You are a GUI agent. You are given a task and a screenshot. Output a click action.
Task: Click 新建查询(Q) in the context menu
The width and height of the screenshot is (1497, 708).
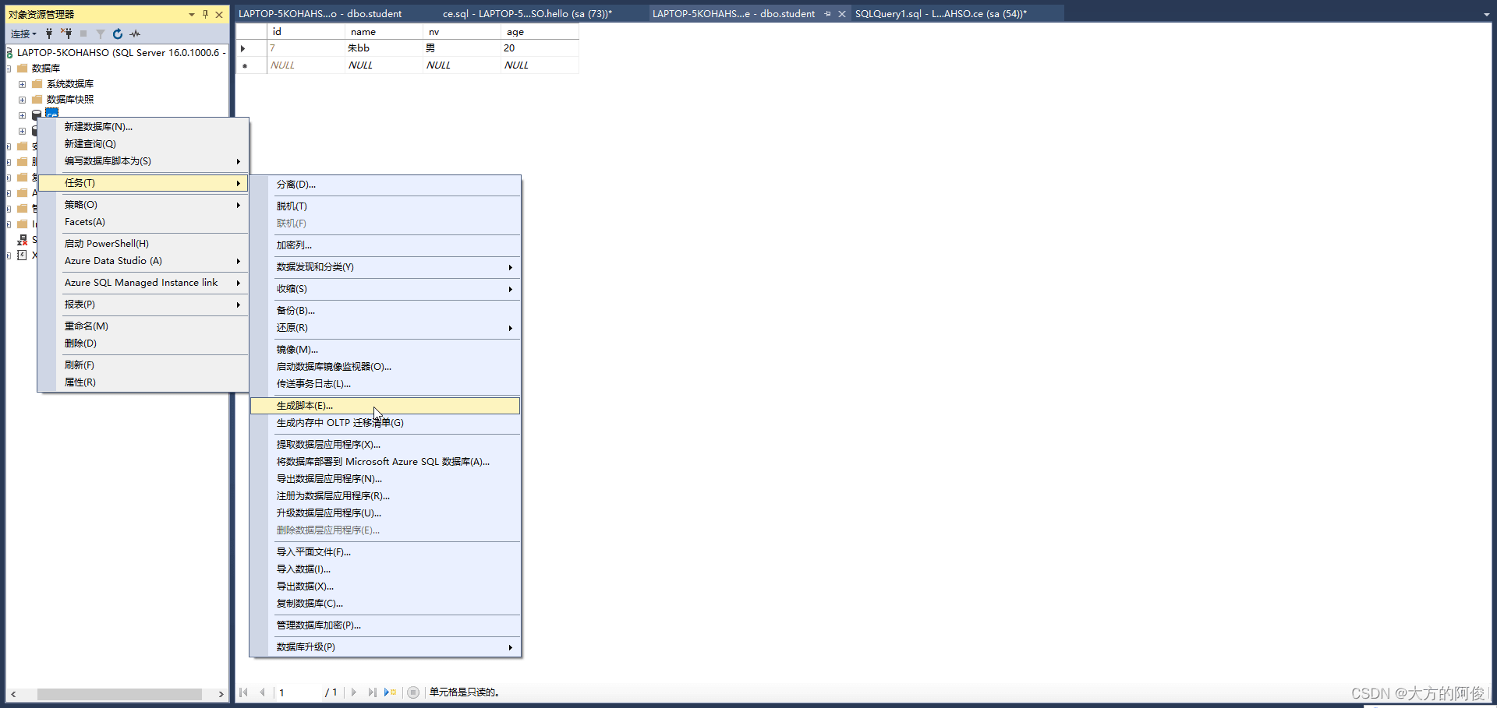click(x=90, y=144)
